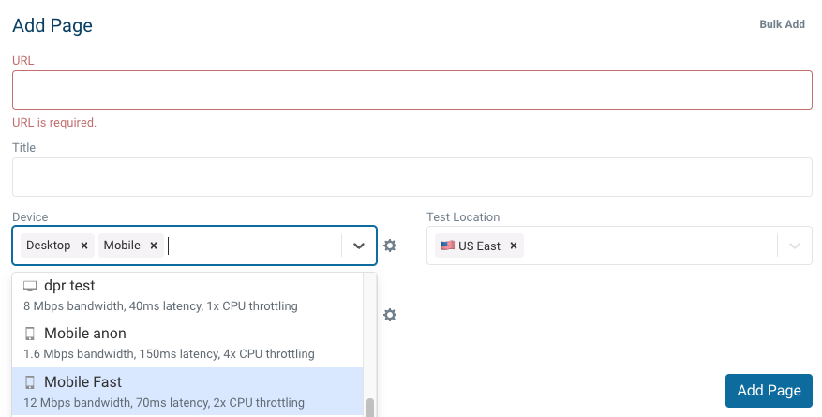
Task: Remove the Mobile device chip
Action: tap(154, 246)
